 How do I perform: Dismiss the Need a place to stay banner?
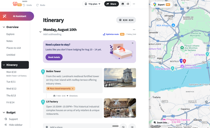click(133, 43)
